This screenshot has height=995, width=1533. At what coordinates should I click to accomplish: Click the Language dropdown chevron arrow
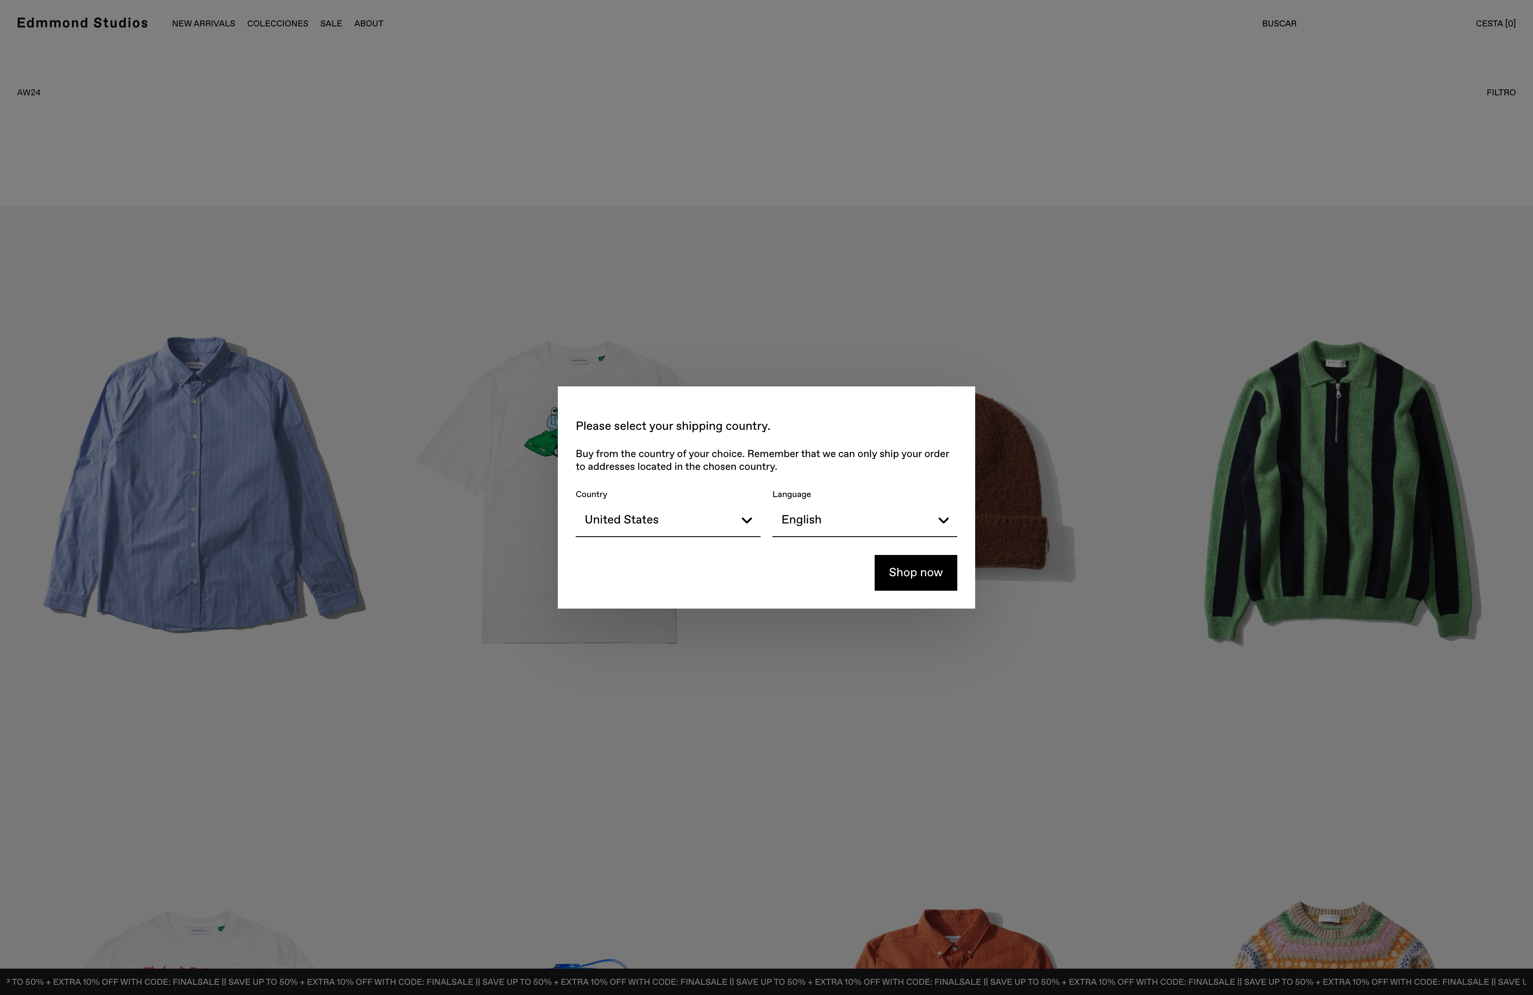pyautogui.click(x=943, y=520)
